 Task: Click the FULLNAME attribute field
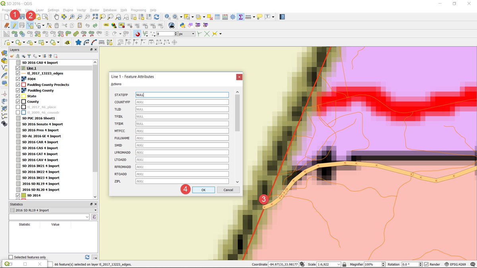[182, 138]
